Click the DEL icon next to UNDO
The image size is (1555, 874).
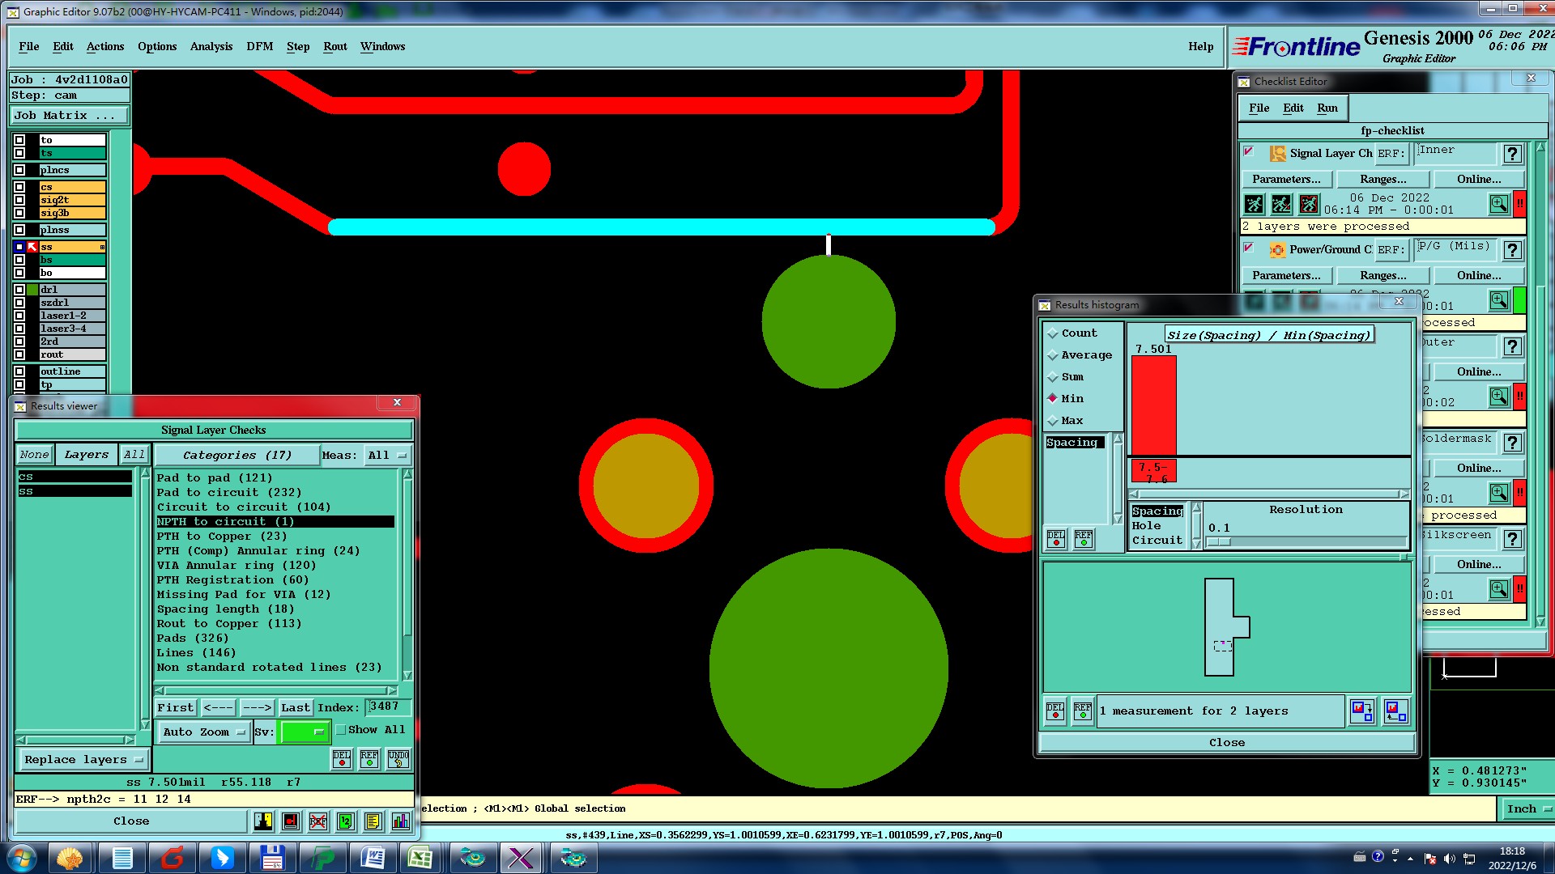point(342,758)
